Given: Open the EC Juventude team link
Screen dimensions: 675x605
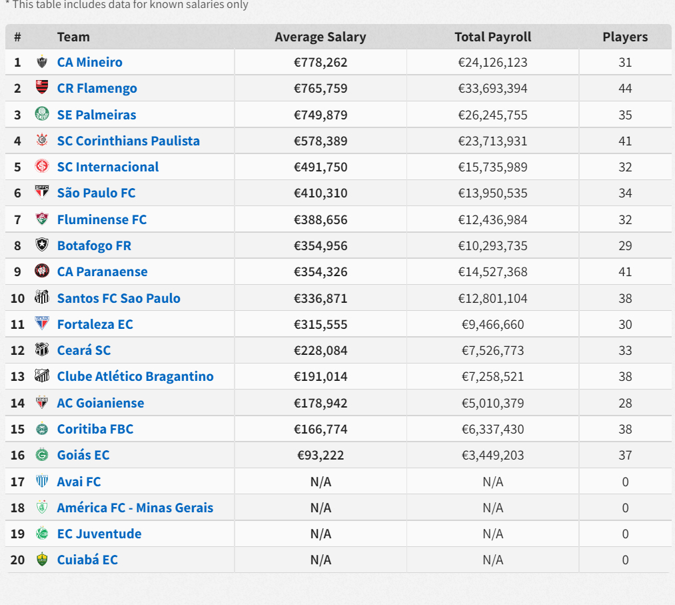Looking at the screenshot, I should tap(99, 534).
